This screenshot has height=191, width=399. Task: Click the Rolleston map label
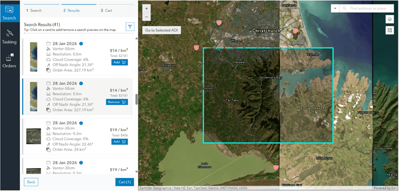[x=169, y=65]
